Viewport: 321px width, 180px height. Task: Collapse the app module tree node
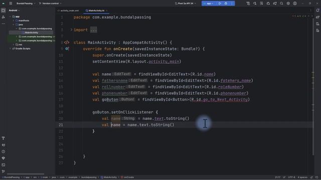(x=10, y=16)
